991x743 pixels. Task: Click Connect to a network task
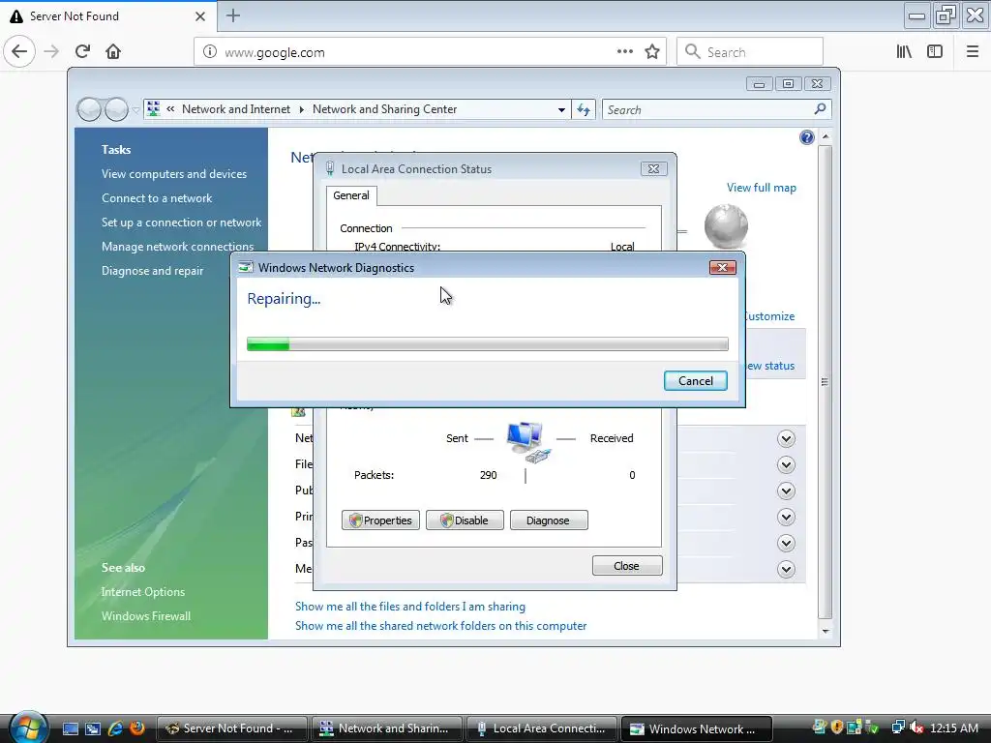[157, 198]
